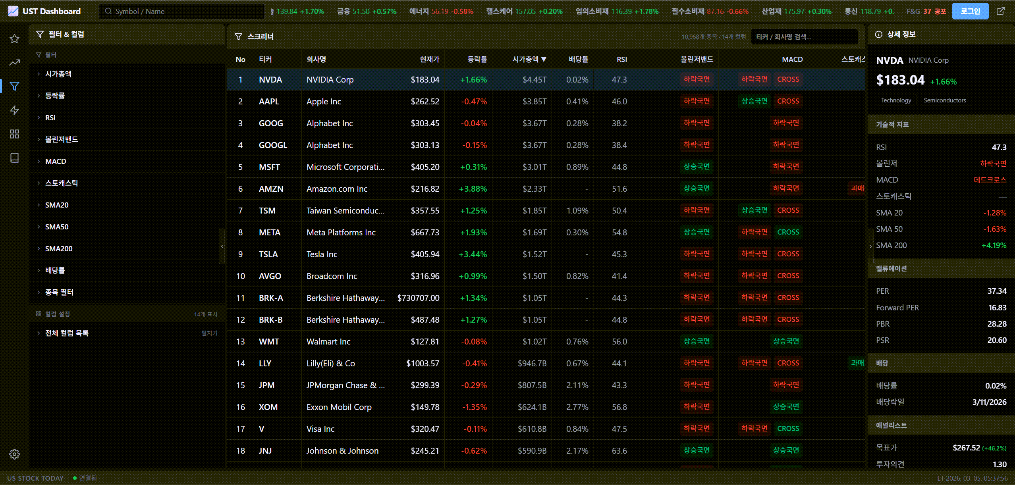Open the Favorites star panel in sidebar
This screenshot has height=485, width=1015.
click(14, 38)
